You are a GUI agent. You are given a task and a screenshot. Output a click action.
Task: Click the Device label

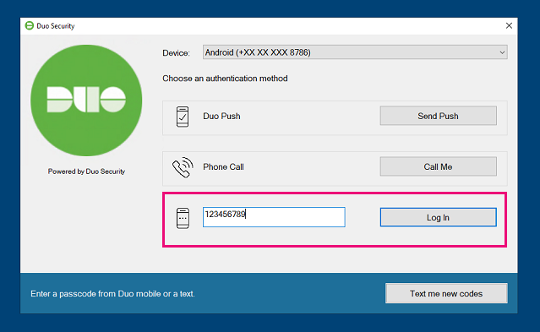(x=177, y=53)
